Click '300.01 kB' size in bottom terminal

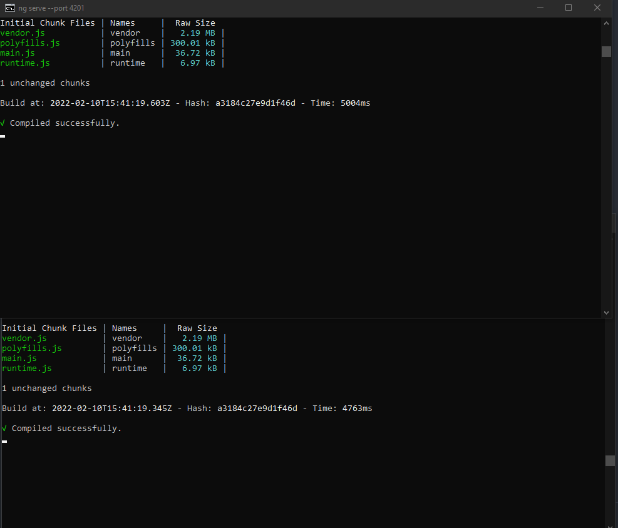195,348
